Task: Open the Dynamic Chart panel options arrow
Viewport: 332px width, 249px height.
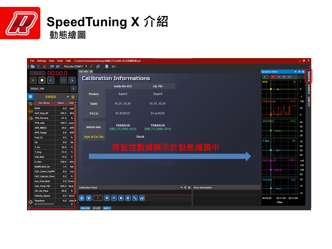Action: tap(295, 72)
